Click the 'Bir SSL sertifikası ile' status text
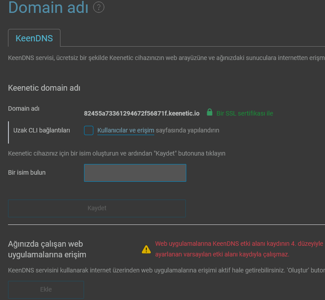The image size is (325, 300). pos(245,113)
